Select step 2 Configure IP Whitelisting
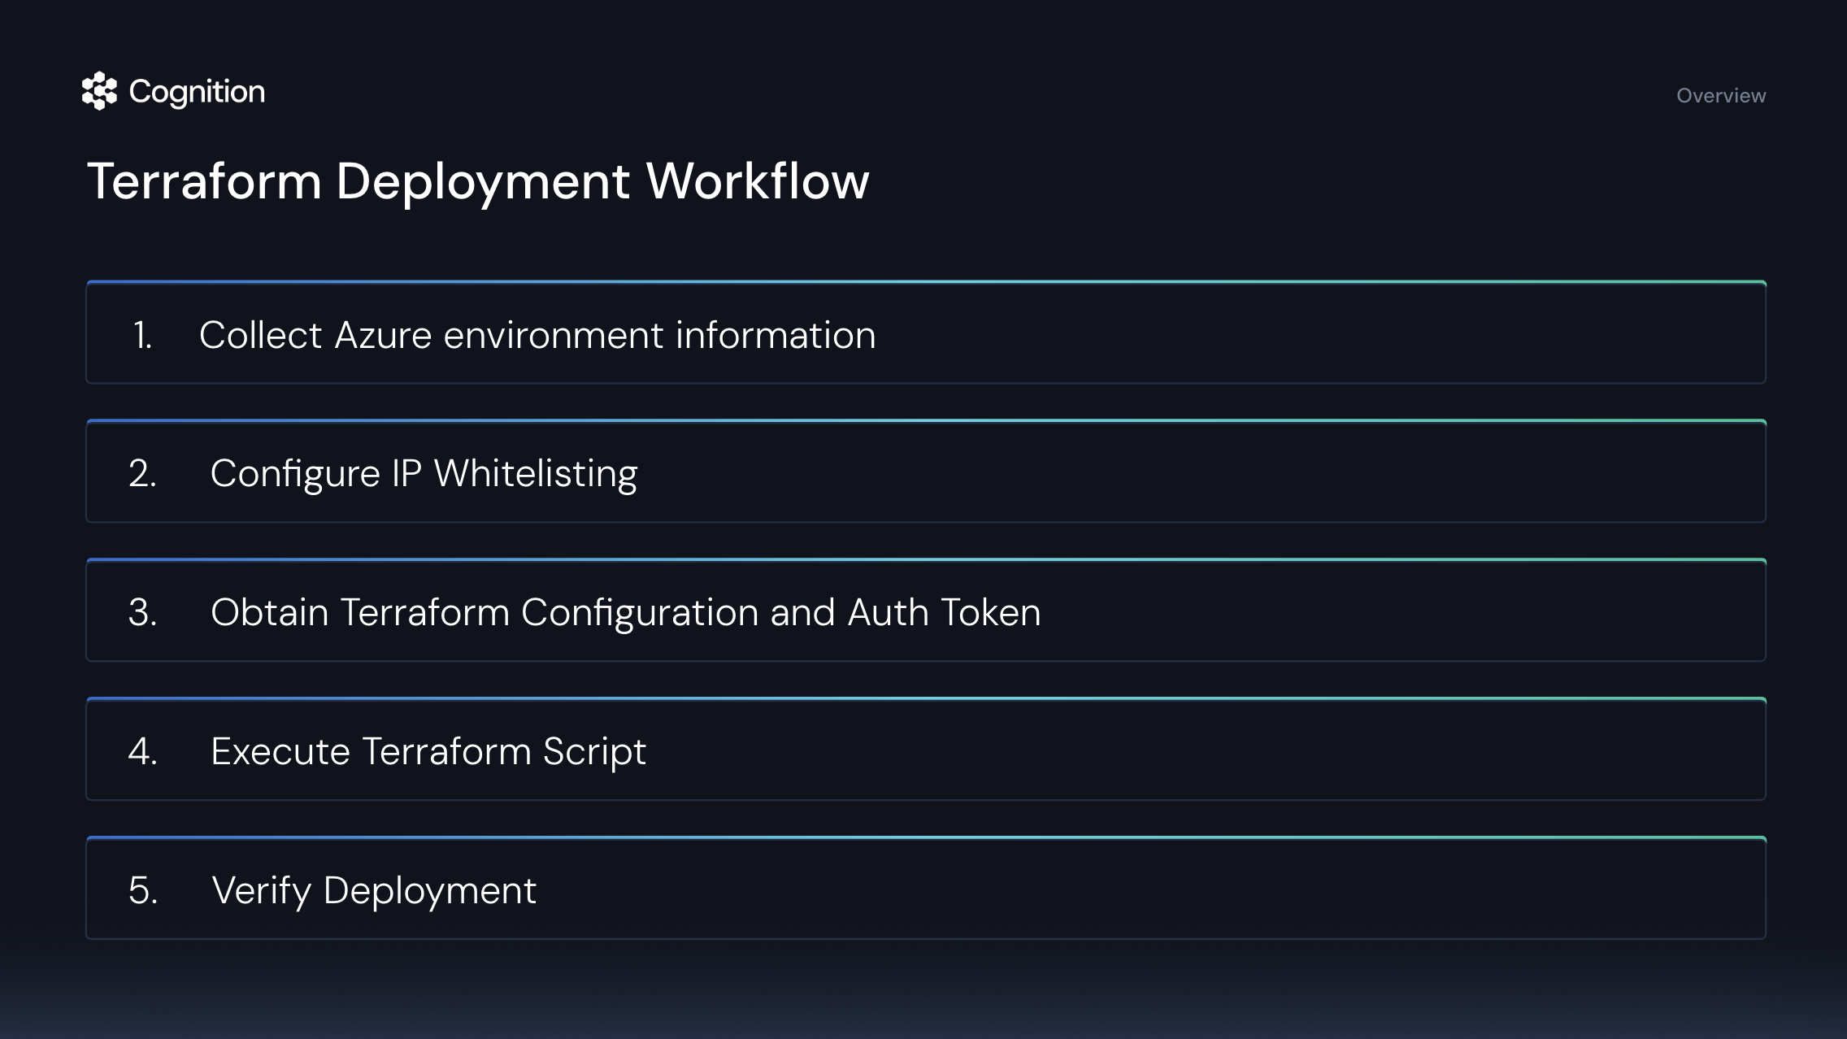Screen dimensions: 1847x1039 pos(424,474)
